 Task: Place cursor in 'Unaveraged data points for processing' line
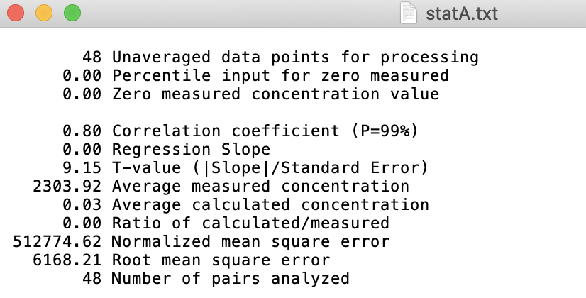[294, 57]
